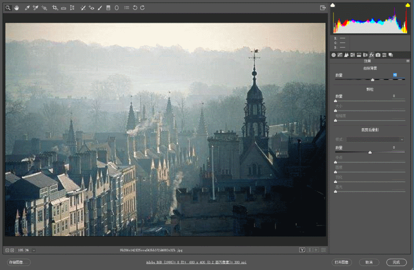Toggle before/after preview Y button

pyautogui.click(x=302, y=250)
